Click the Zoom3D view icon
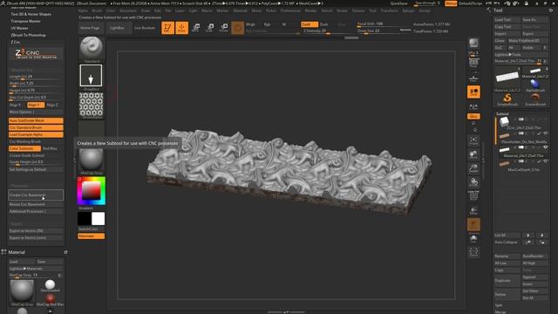Viewport: 558px width, 314px height. (473, 168)
